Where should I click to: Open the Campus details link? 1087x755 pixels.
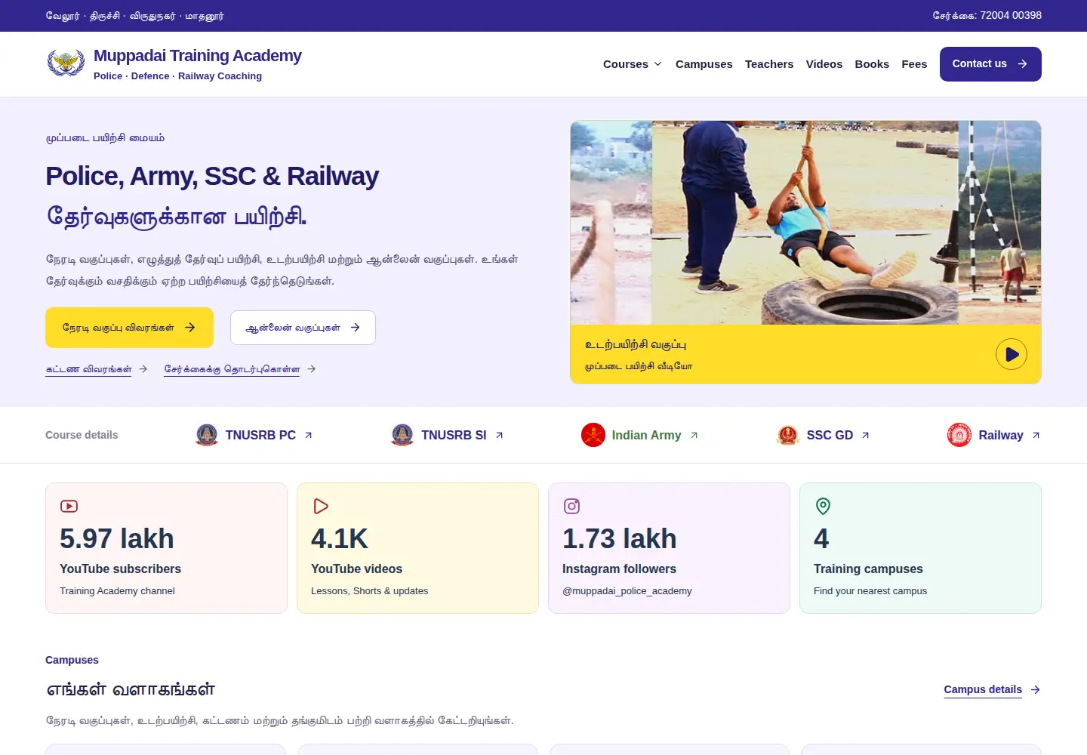[983, 689]
